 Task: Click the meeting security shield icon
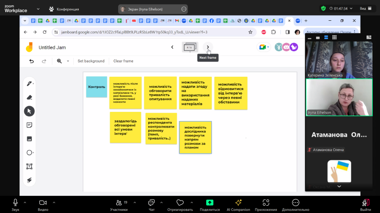[323, 8]
